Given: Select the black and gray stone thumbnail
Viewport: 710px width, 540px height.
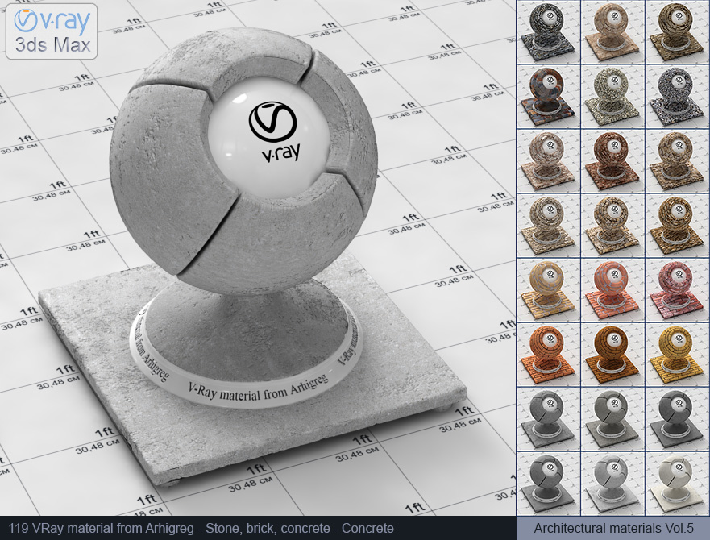Looking at the screenshot, I should (548, 32).
